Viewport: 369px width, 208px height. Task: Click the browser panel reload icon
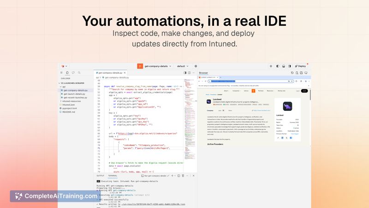pyautogui.click(x=292, y=73)
